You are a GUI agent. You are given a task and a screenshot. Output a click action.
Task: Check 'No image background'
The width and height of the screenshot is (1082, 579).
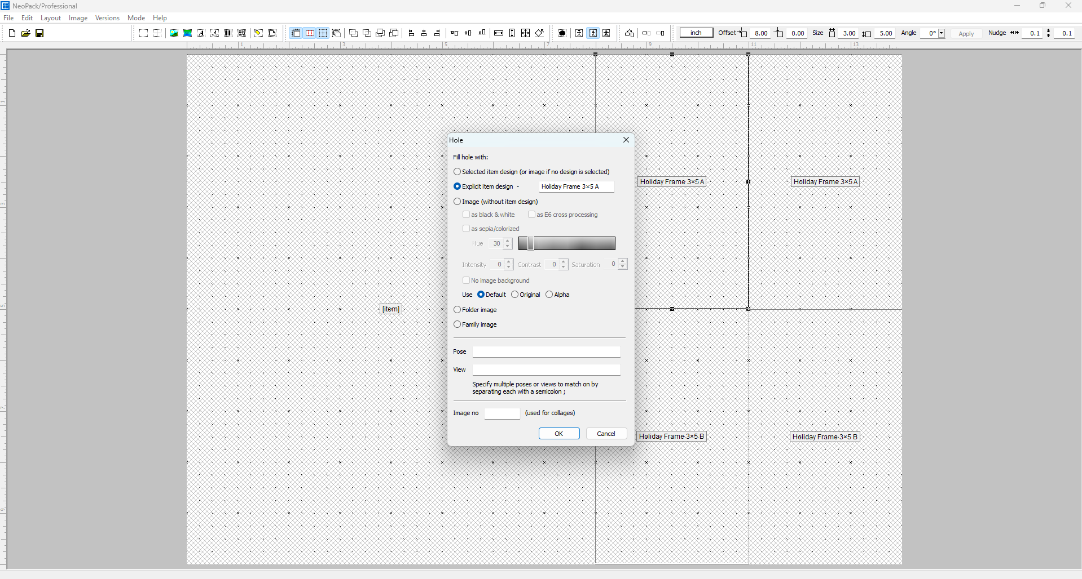coord(466,280)
